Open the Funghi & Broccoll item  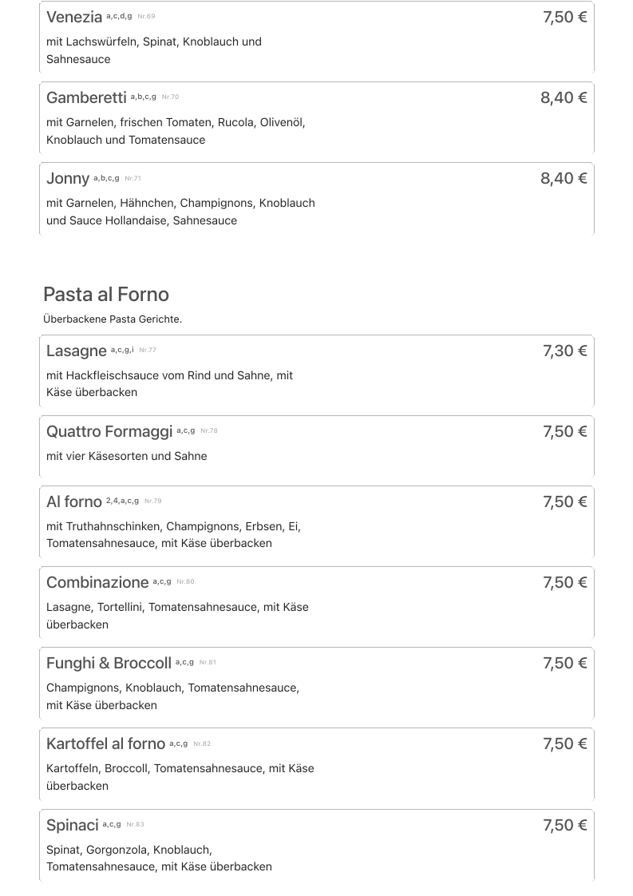(109, 664)
